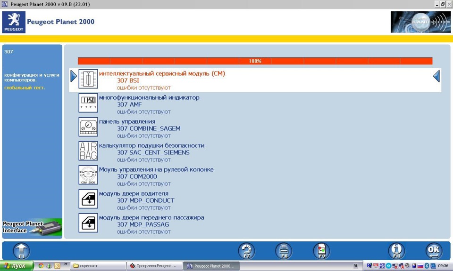Open the F11 information button
453x271 pixels.
397,251
